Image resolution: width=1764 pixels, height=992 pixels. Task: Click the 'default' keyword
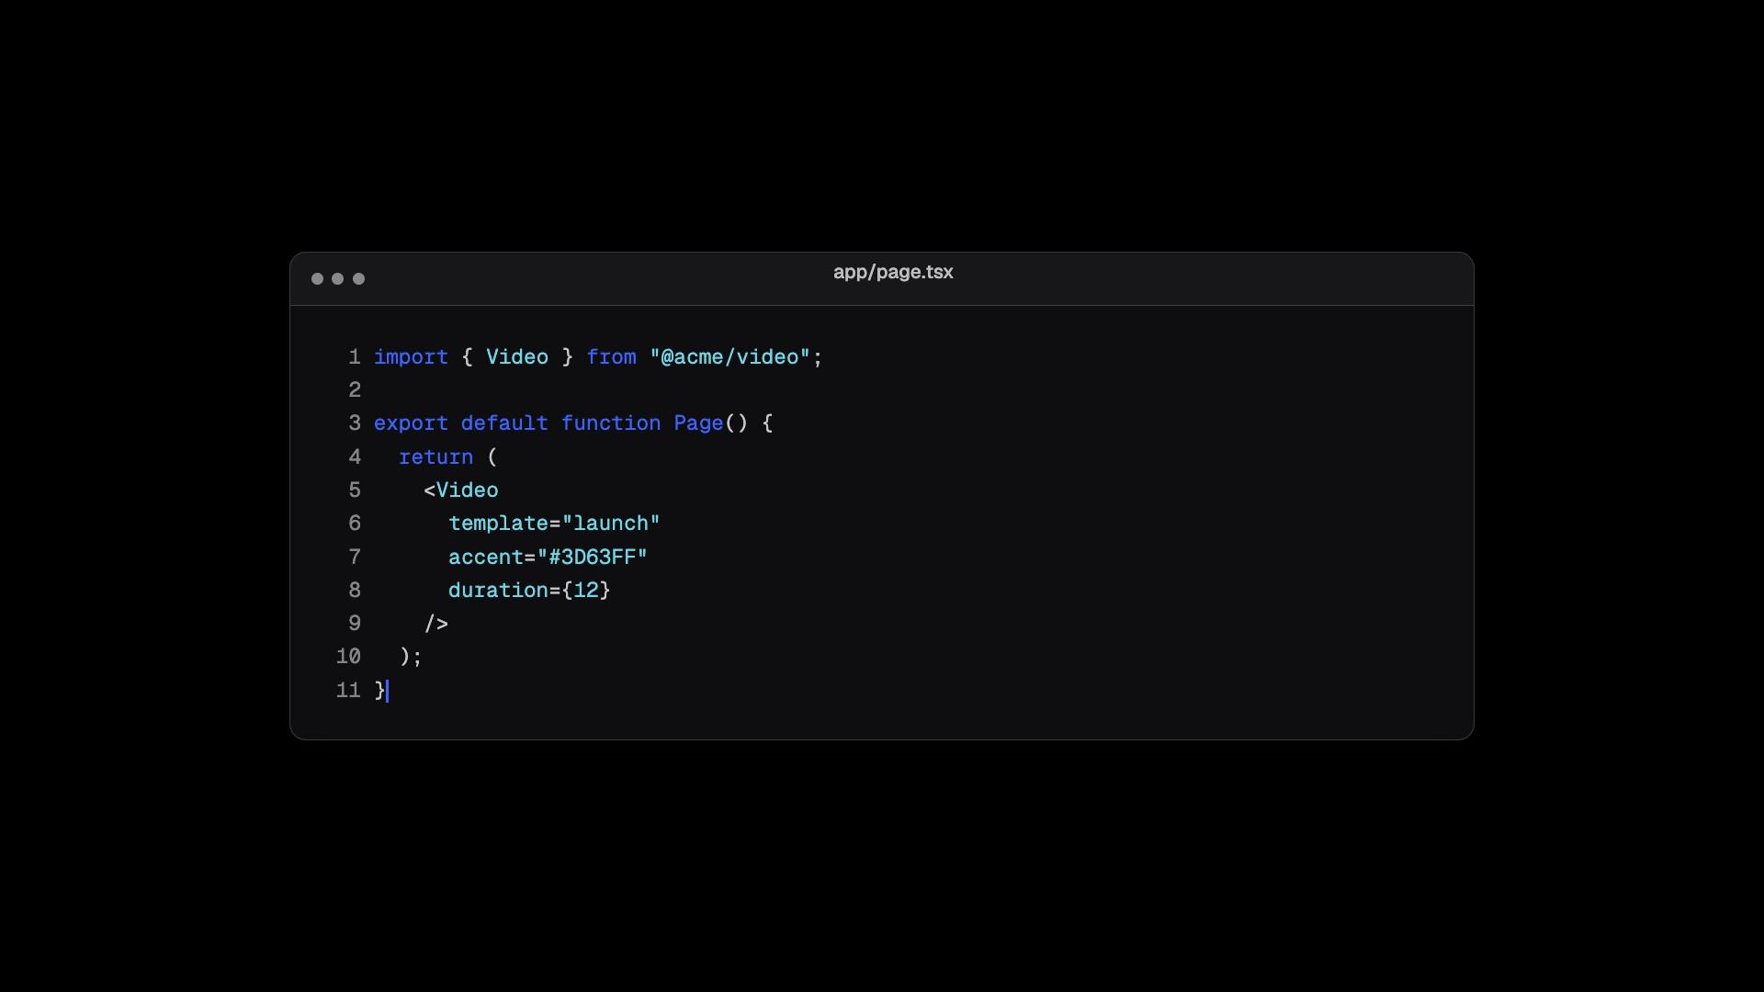click(x=504, y=423)
